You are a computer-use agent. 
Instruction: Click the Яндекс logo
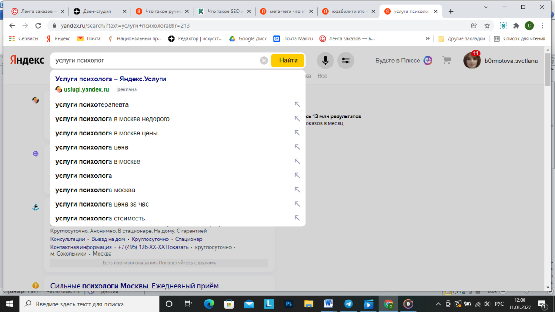click(x=27, y=60)
